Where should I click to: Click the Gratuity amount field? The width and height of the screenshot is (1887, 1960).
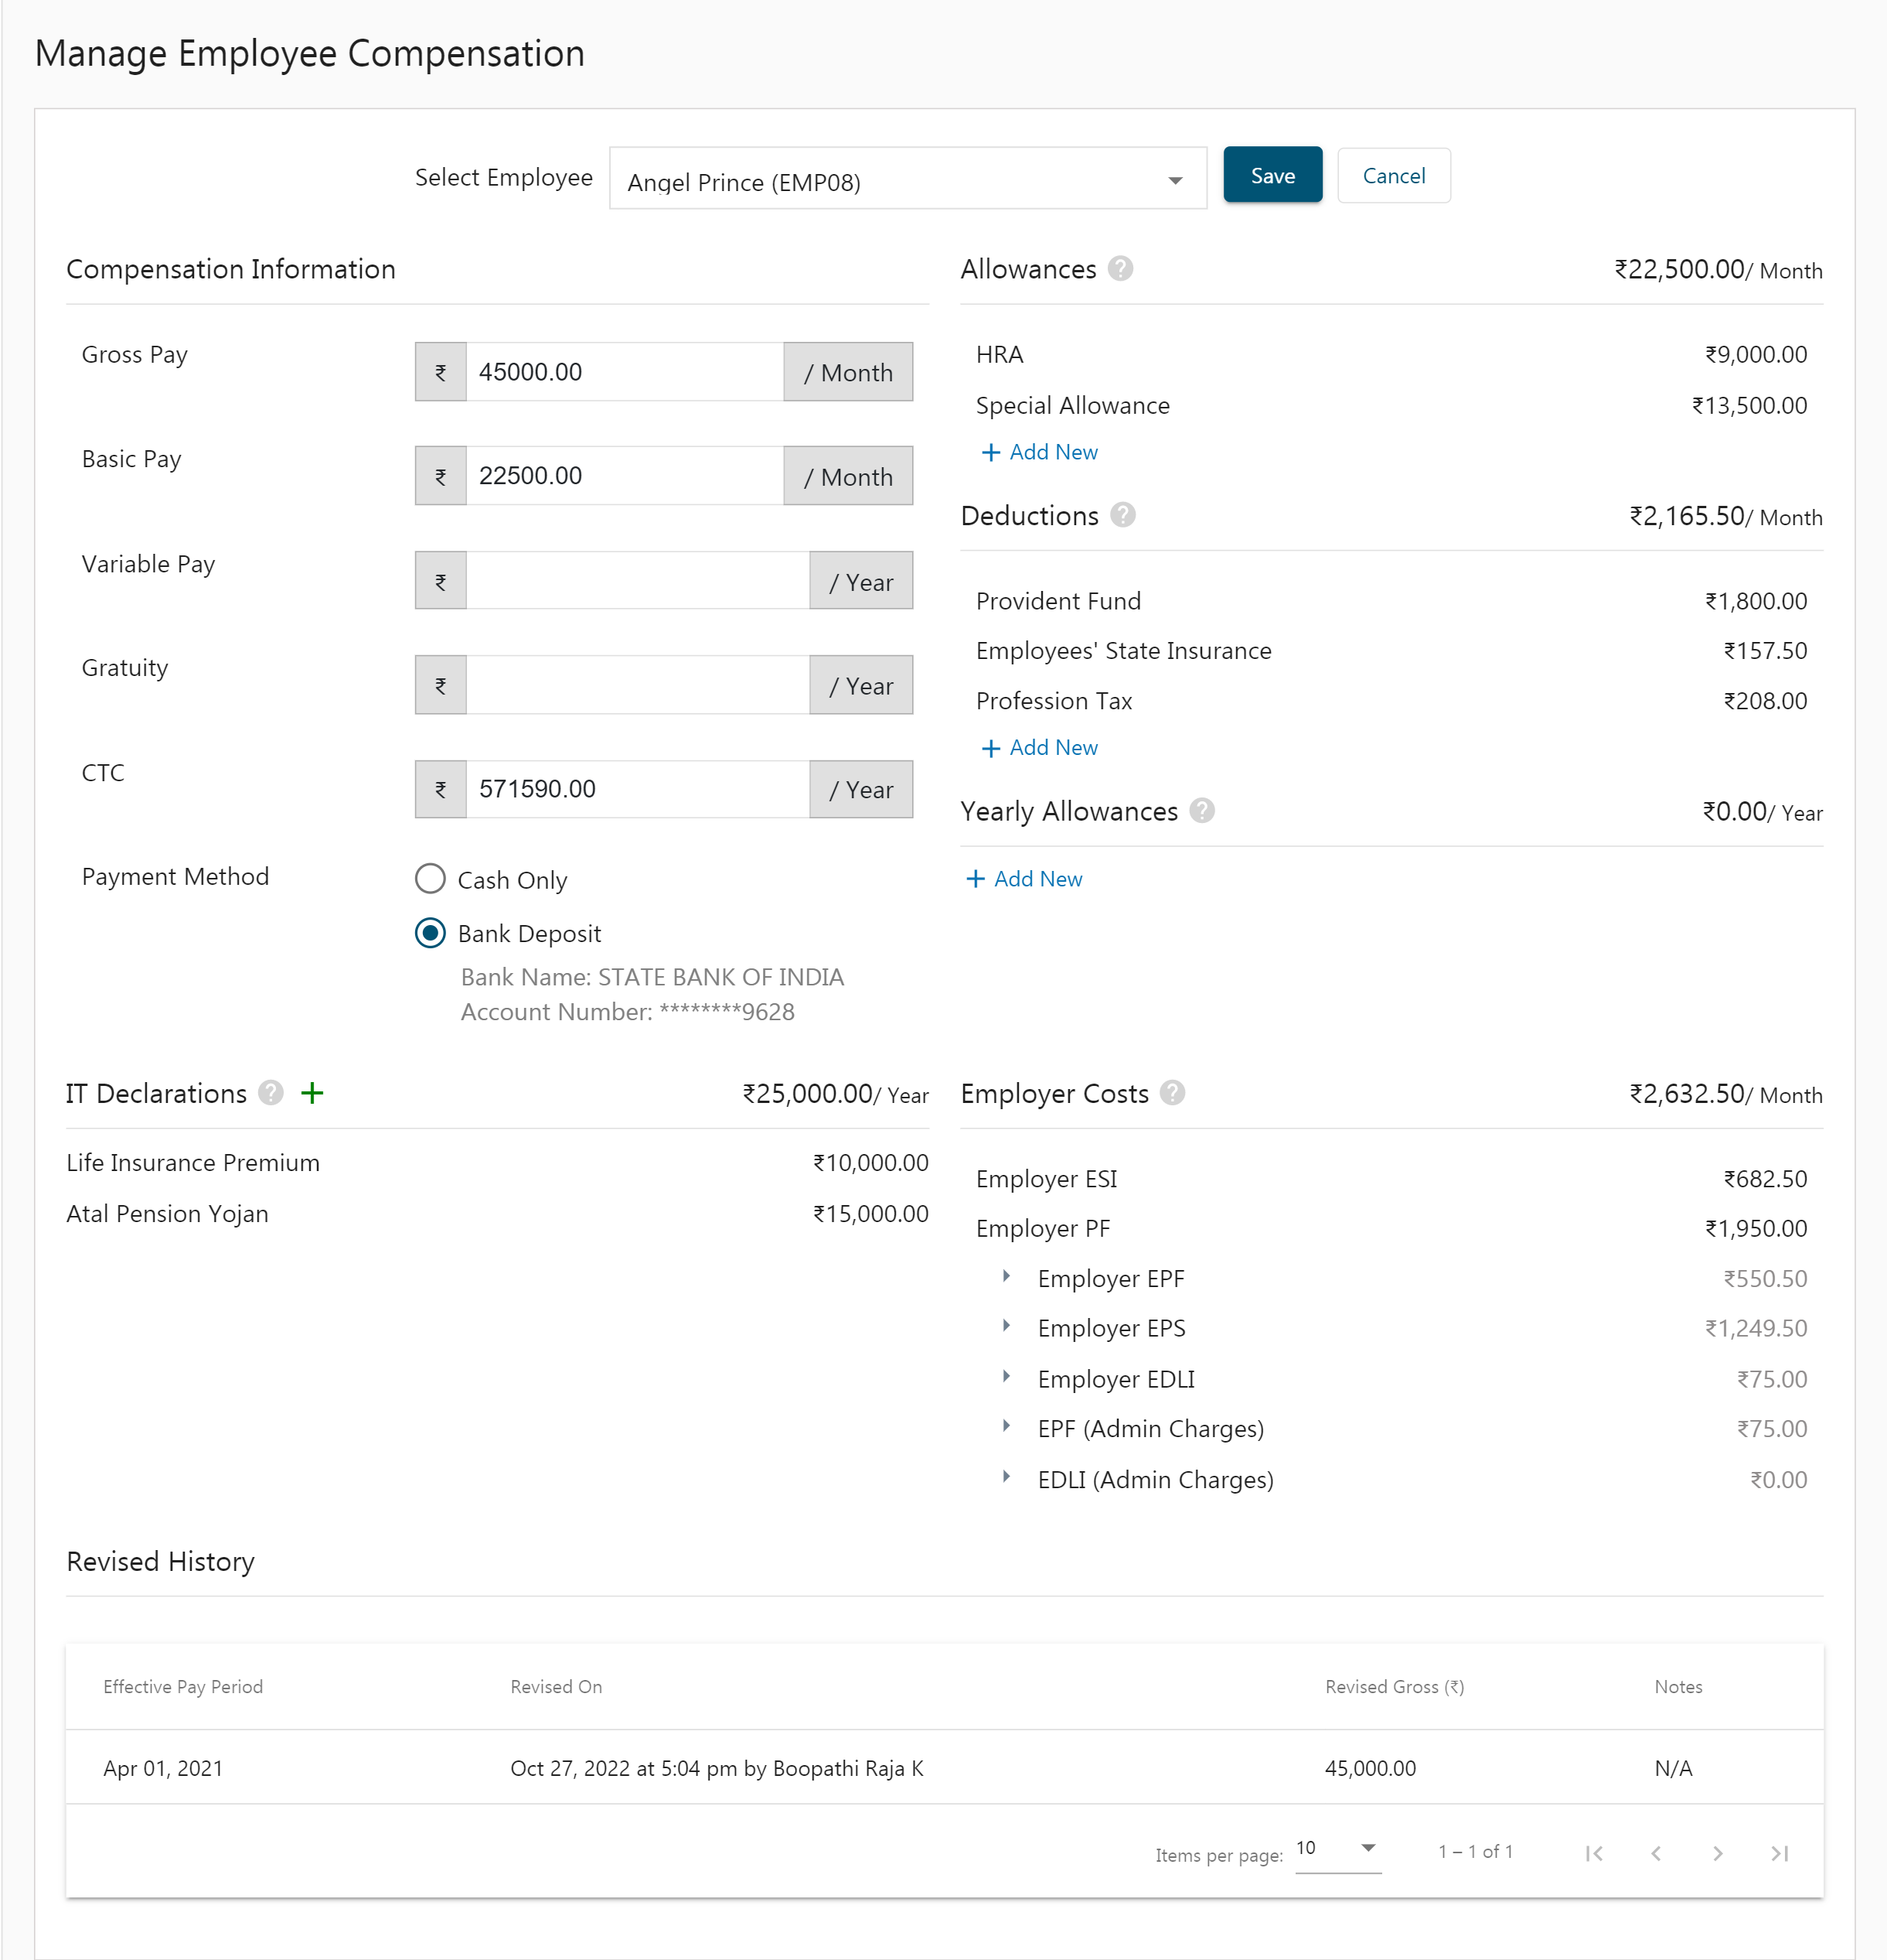point(638,685)
